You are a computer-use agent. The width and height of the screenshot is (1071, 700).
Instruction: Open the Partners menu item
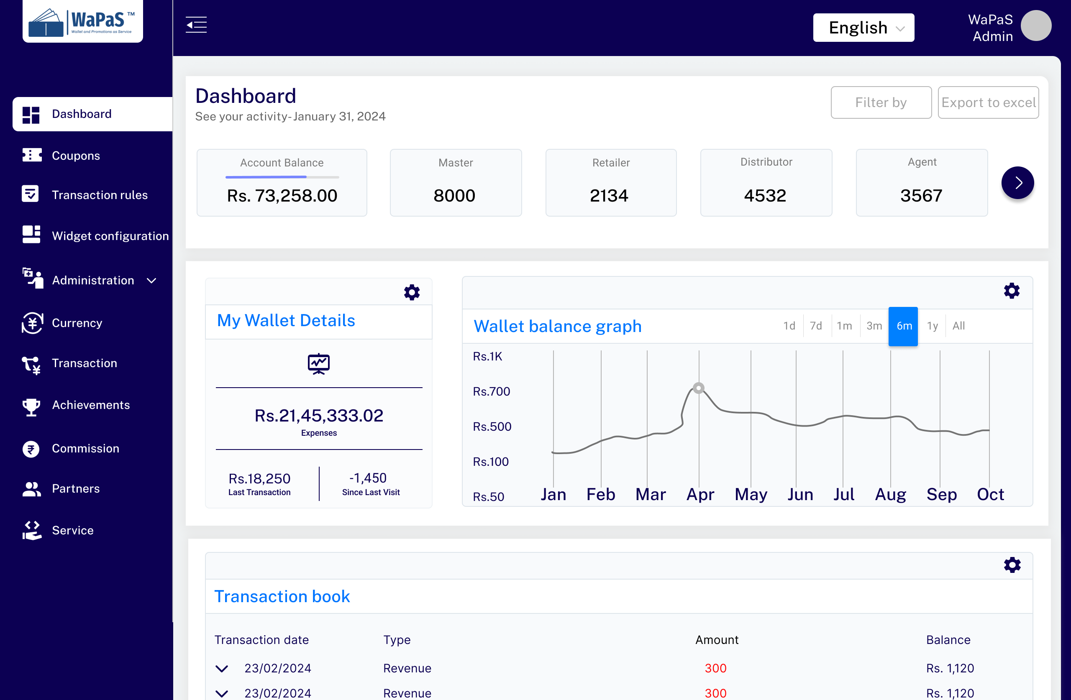click(x=76, y=488)
